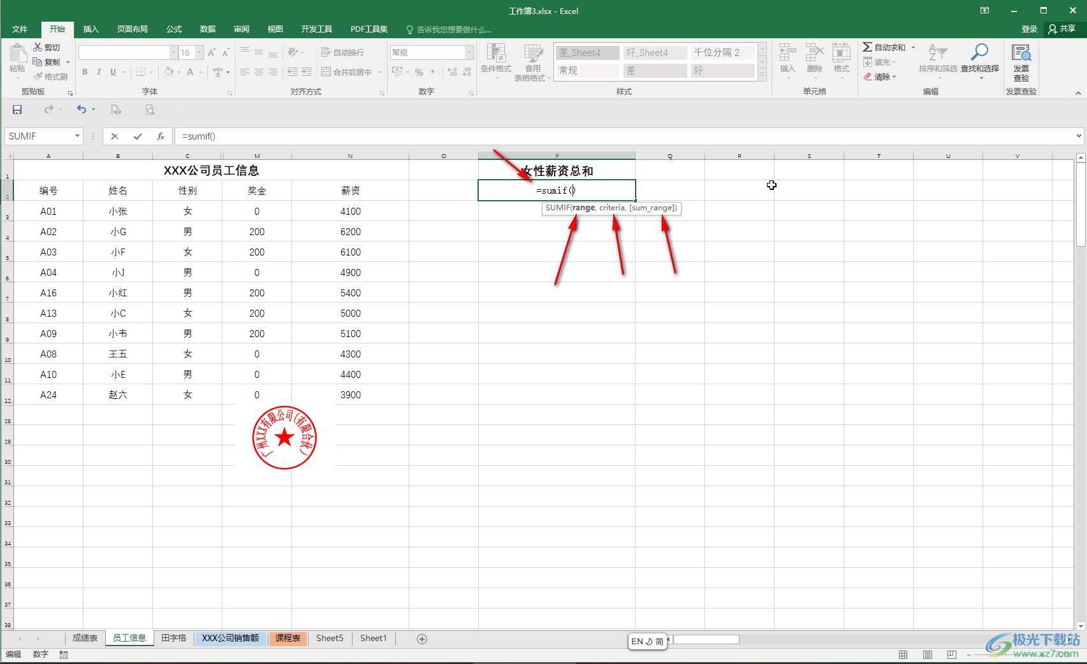Open the fill color picker arrow

coord(179,72)
